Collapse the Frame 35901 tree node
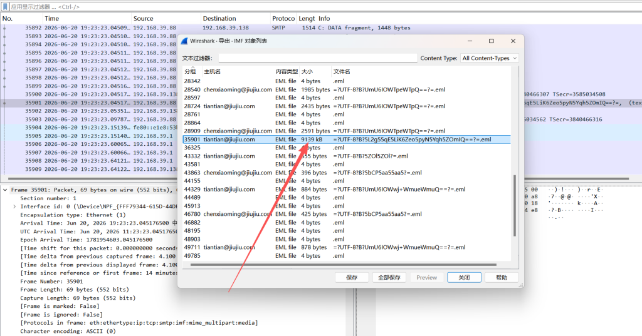Viewport: 642px width, 336px height. (5, 190)
